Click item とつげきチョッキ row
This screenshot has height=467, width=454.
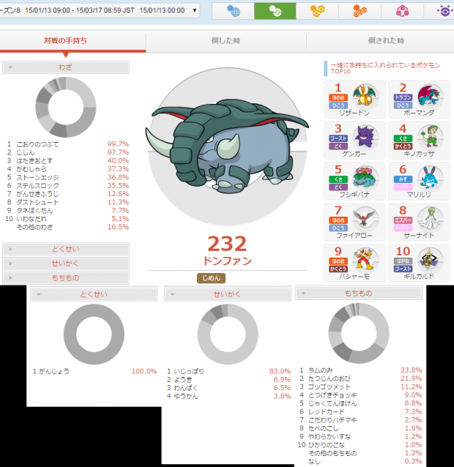pyautogui.click(x=360, y=395)
